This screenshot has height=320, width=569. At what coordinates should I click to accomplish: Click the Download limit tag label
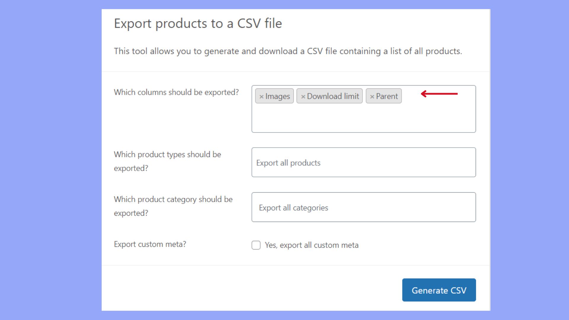click(333, 96)
